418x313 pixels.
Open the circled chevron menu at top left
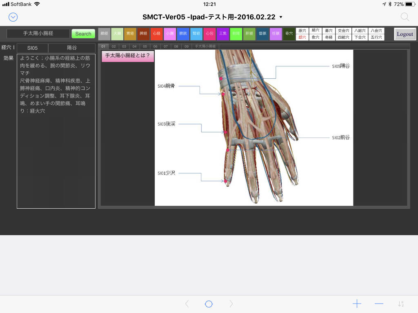pos(13,17)
